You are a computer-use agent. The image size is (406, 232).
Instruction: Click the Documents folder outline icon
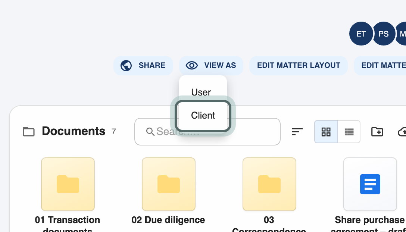click(x=29, y=132)
